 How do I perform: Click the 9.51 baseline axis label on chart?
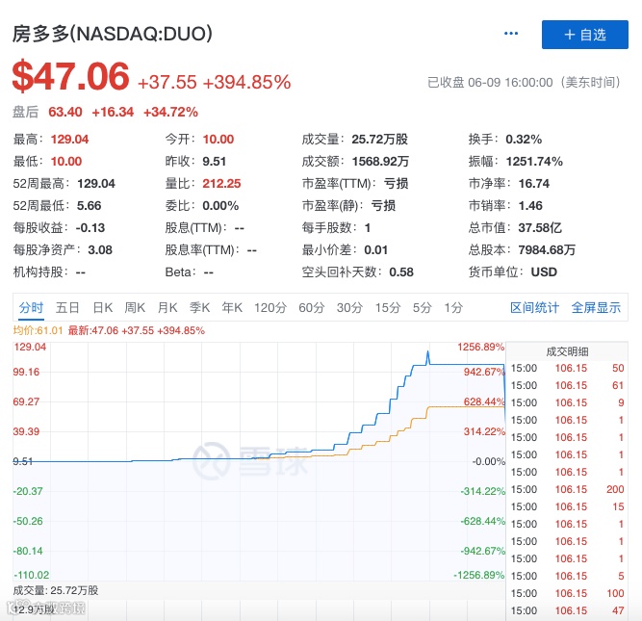point(22,461)
